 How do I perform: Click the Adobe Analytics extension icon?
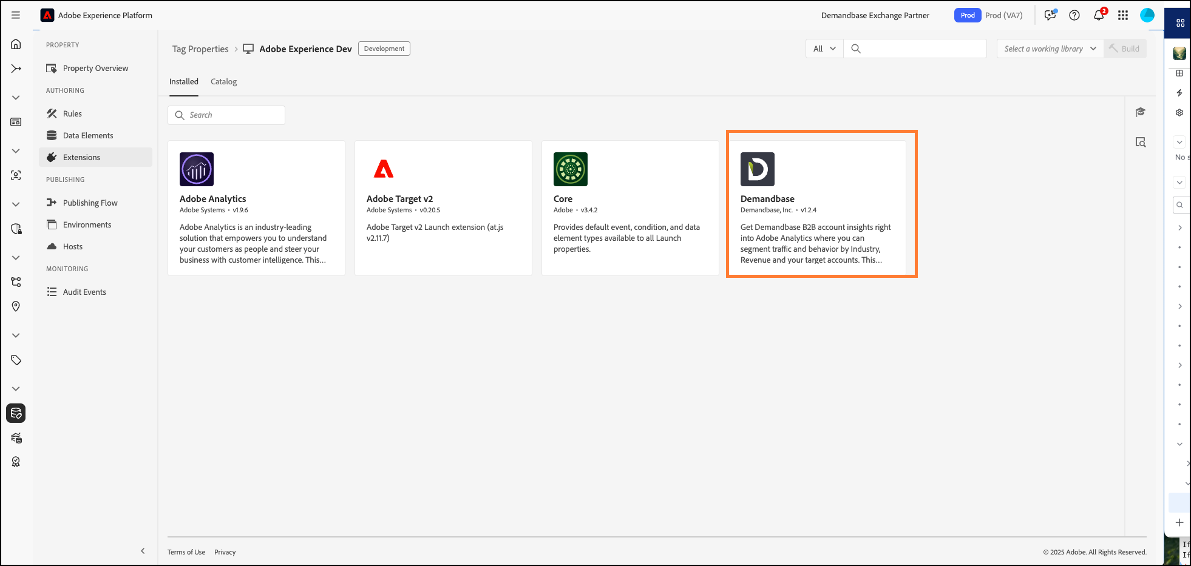tap(197, 169)
